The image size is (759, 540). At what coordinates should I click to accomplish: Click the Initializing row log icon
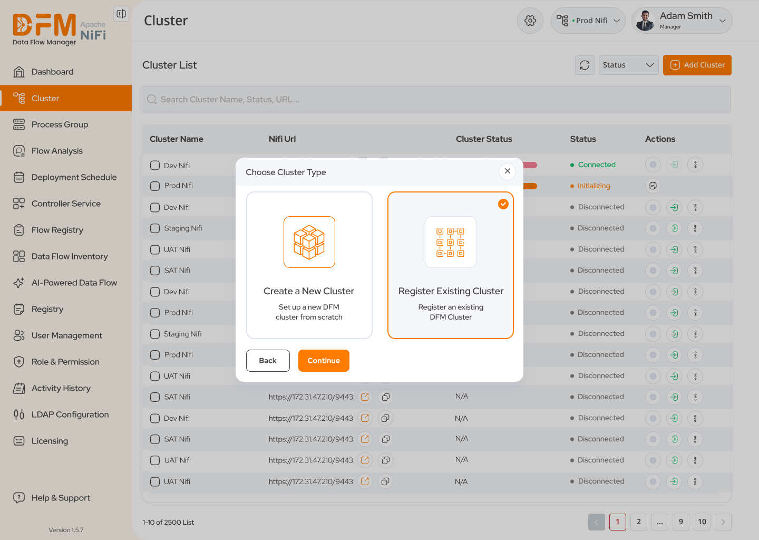tap(653, 186)
